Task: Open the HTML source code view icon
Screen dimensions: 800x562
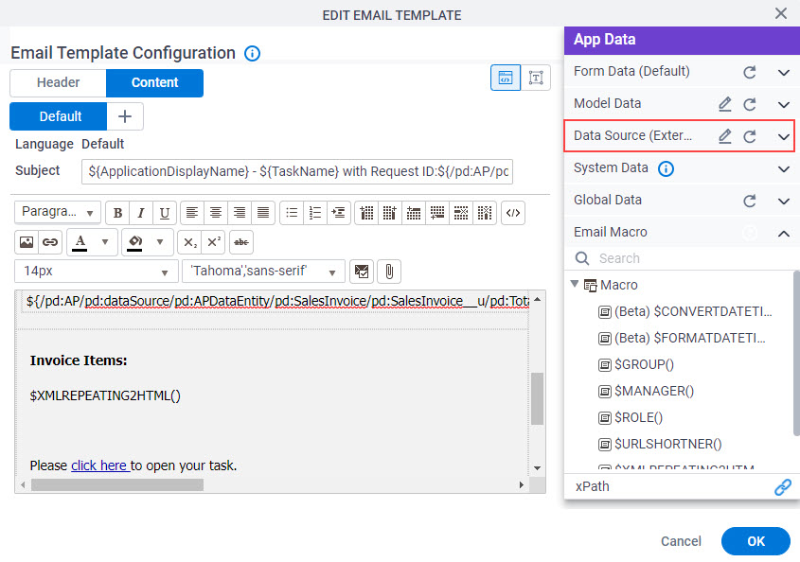Action: [x=513, y=213]
